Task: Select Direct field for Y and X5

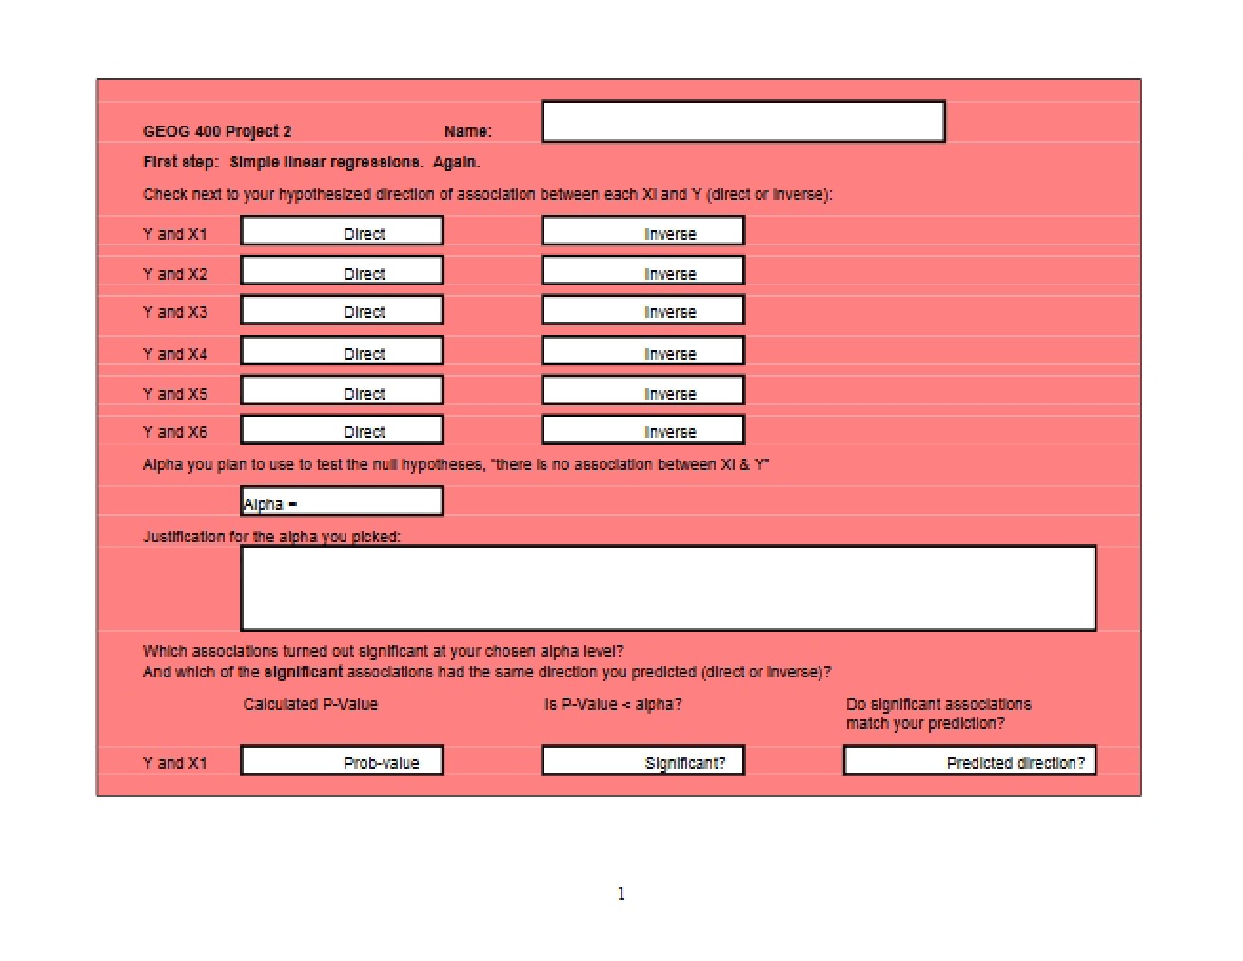Action: [342, 391]
